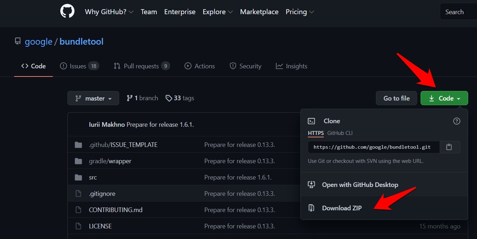The height and width of the screenshot is (239, 477).
Task: Open the Pull requests tab
Action: [x=142, y=66]
